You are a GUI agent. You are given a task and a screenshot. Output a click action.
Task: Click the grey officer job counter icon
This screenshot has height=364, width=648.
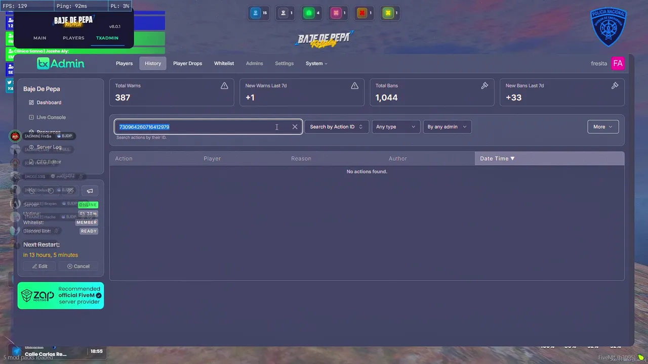[x=283, y=13]
